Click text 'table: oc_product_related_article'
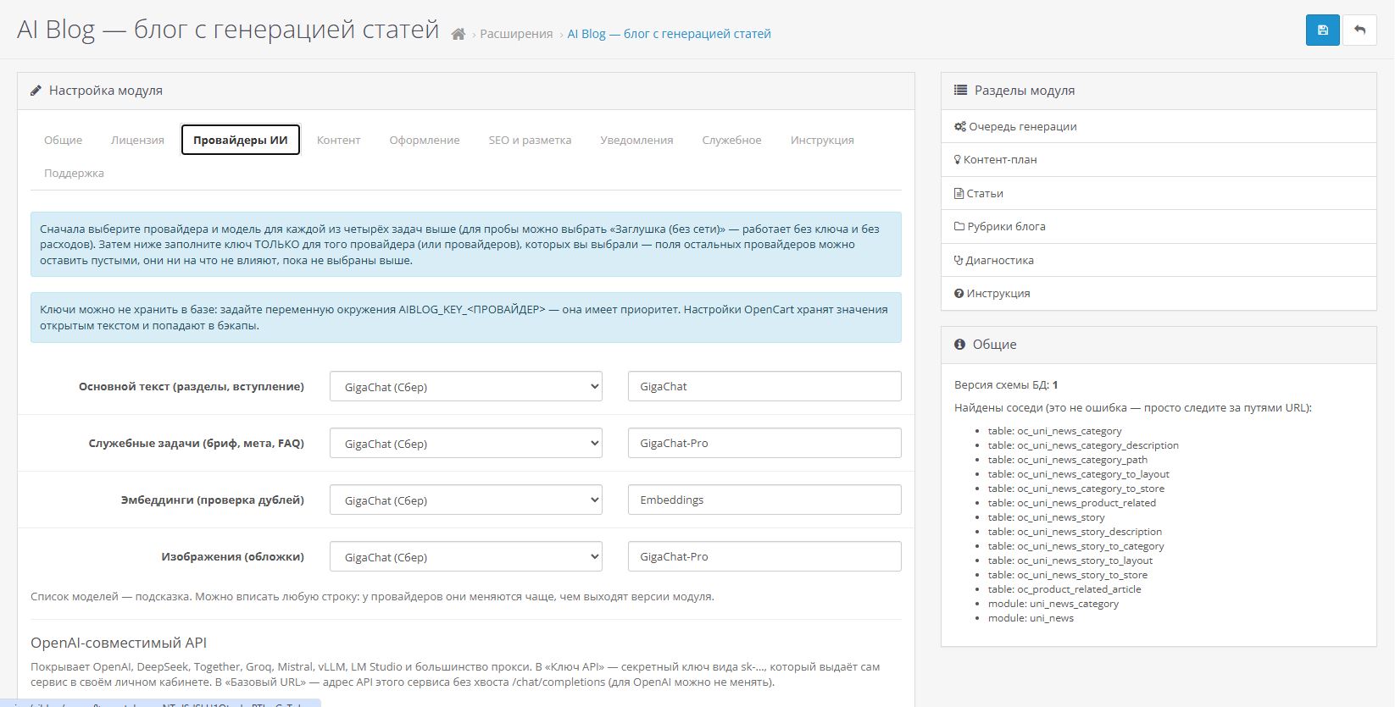The height and width of the screenshot is (707, 1395). (x=1064, y=589)
